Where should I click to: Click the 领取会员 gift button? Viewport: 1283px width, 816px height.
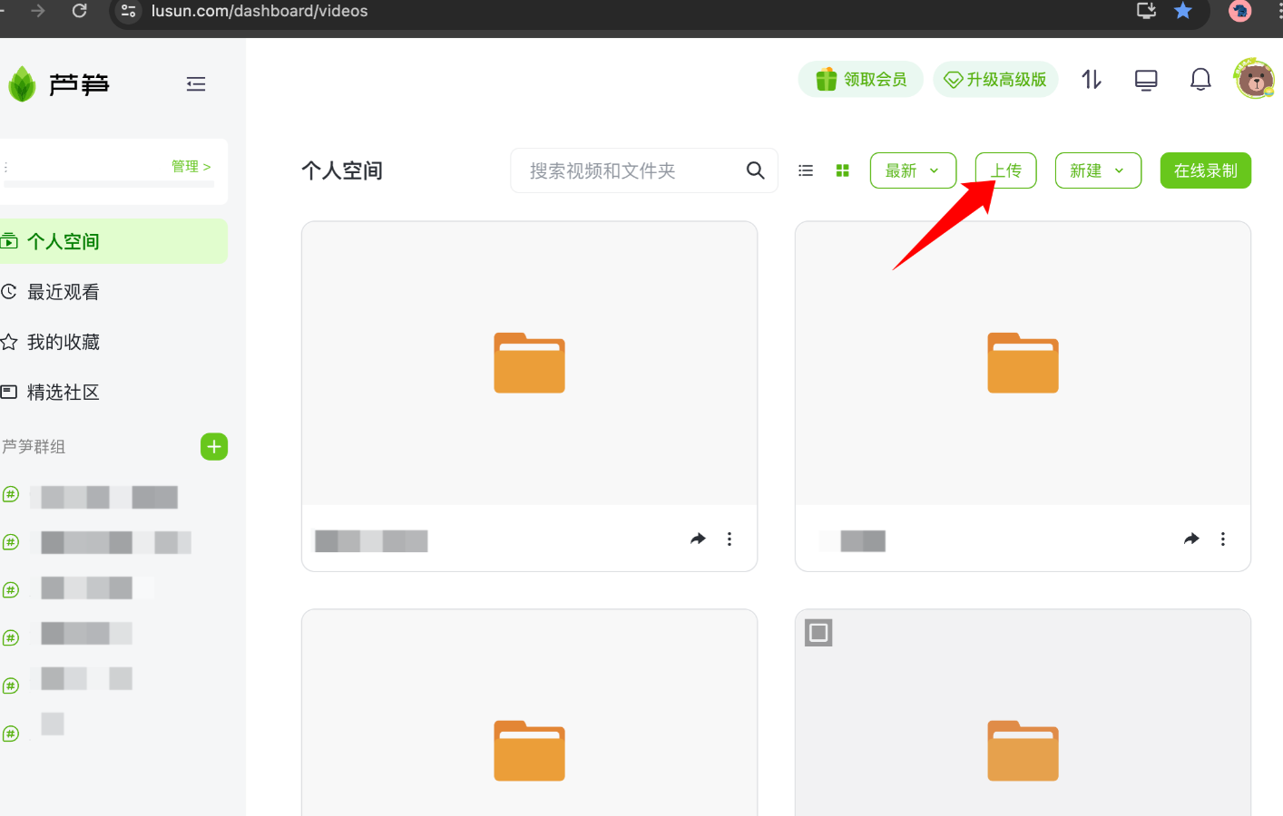pos(860,80)
